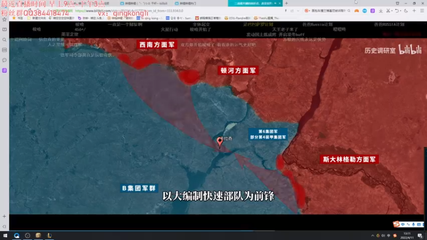
Task: Open the purple sidebar app icon
Action: 4,70
